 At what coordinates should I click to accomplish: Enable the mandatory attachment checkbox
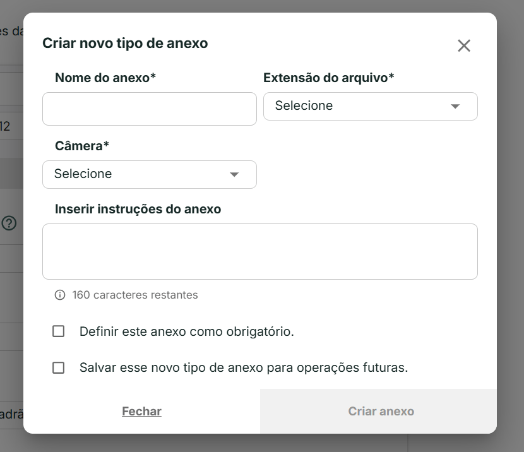59,331
